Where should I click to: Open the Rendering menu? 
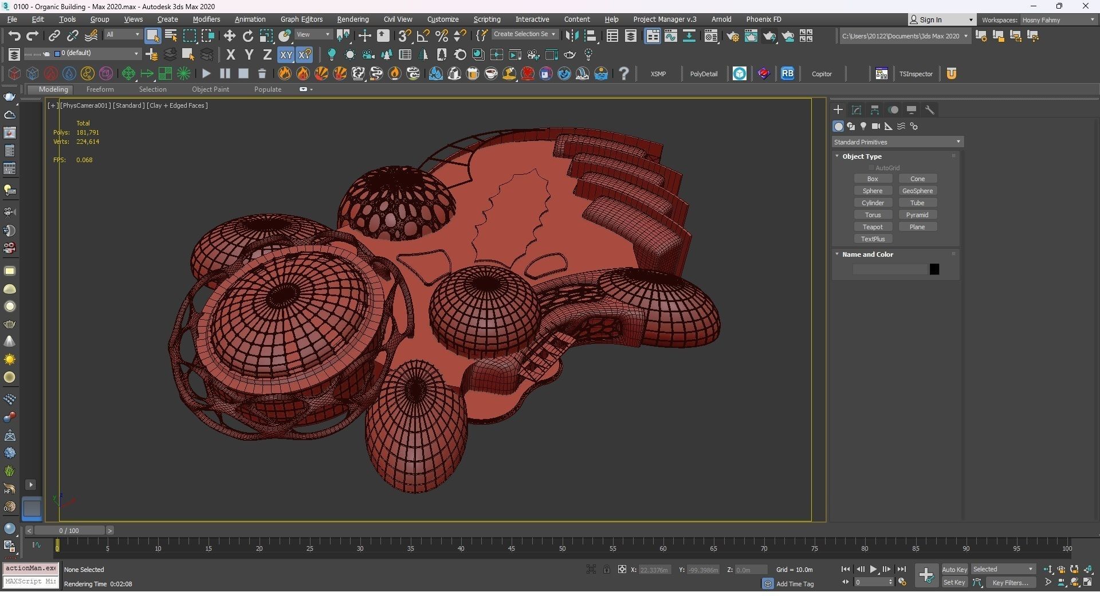click(352, 19)
